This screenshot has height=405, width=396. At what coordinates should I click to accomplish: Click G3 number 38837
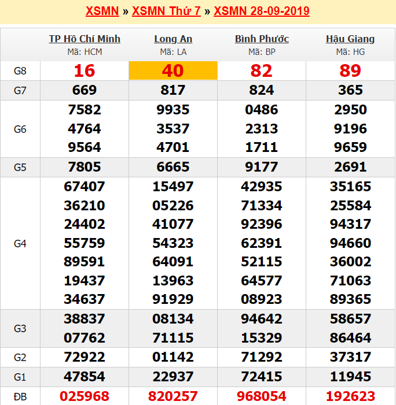[85, 319]
